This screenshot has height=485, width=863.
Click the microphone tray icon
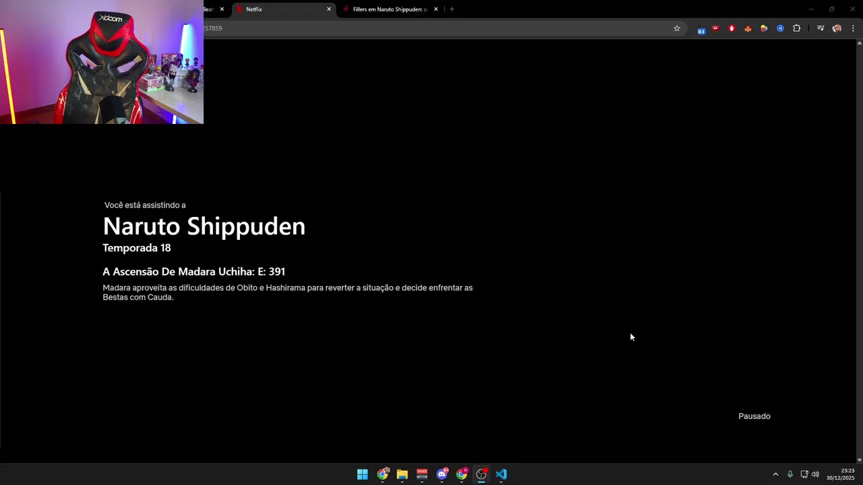[790, 474]
